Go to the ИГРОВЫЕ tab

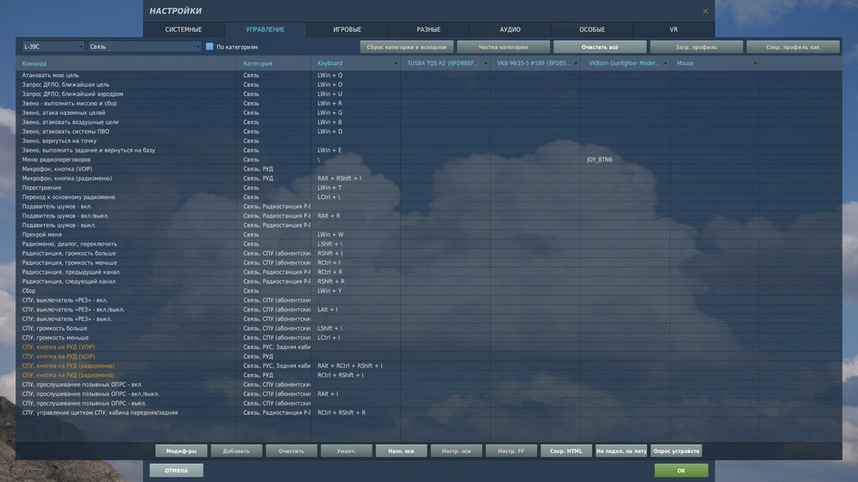[x=347, y=29]
